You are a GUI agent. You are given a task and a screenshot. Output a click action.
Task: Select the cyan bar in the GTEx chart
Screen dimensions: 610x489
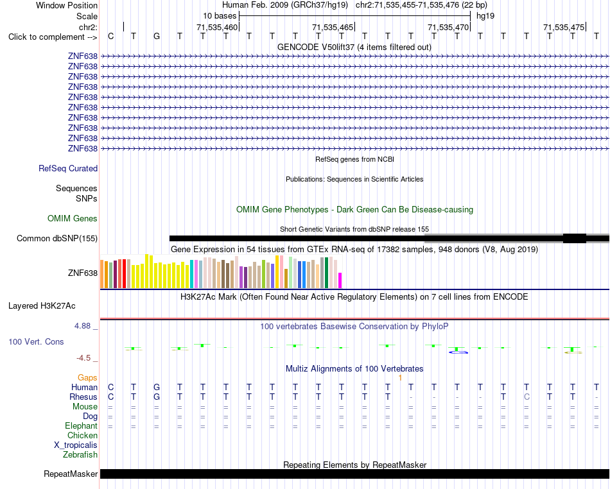191,274
